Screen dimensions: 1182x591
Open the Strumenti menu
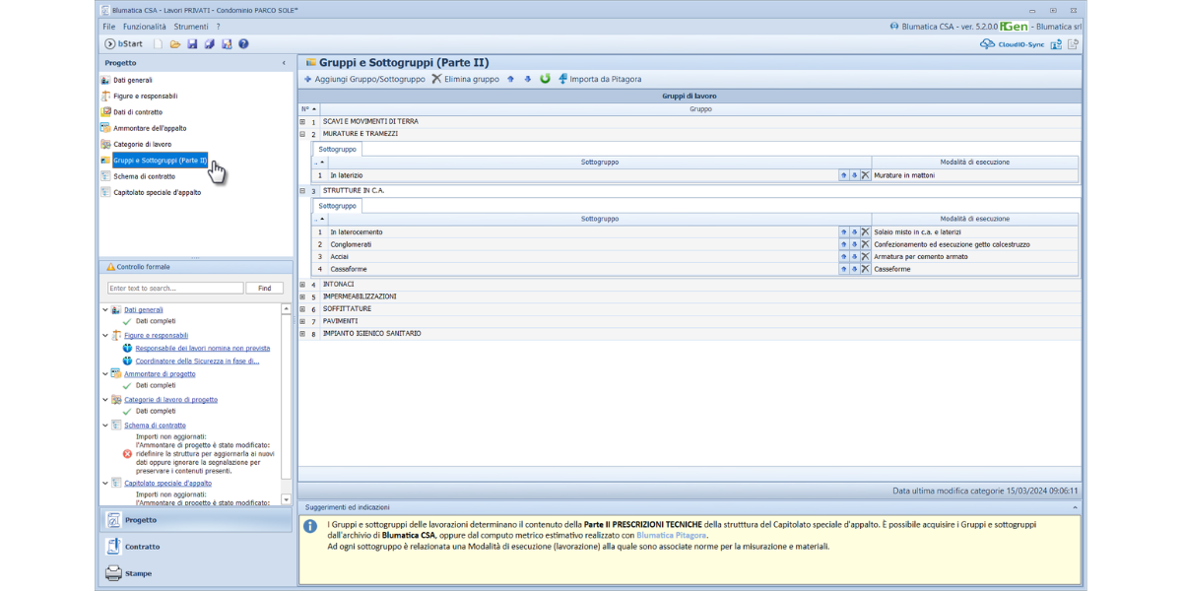click(x=191, y=27)
